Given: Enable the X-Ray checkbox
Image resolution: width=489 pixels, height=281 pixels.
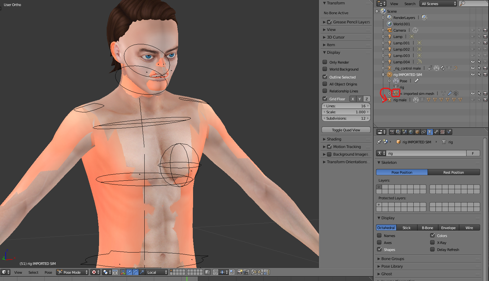Looking at the screenshot, I should 432,242.
